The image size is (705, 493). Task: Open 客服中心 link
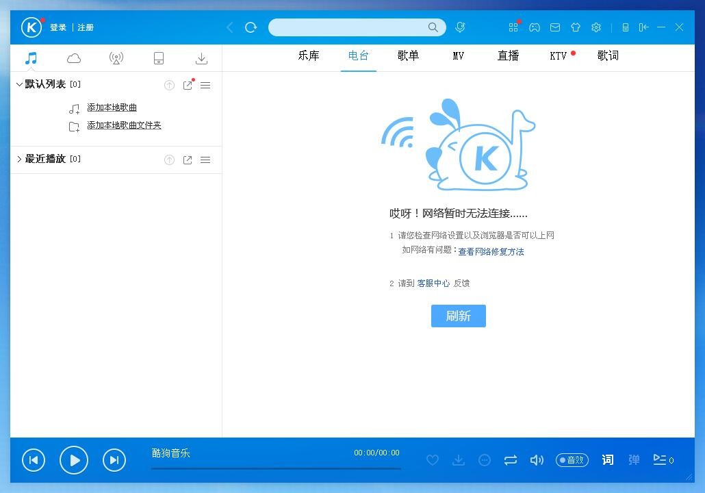433,283
